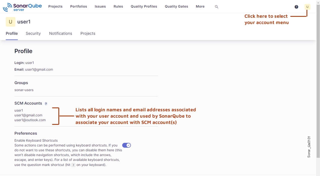320x176 pixels.
Task: Switch to the Security tab
Action: point(33,33)
